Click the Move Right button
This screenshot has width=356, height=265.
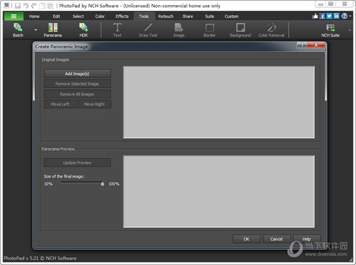point(95,104)
